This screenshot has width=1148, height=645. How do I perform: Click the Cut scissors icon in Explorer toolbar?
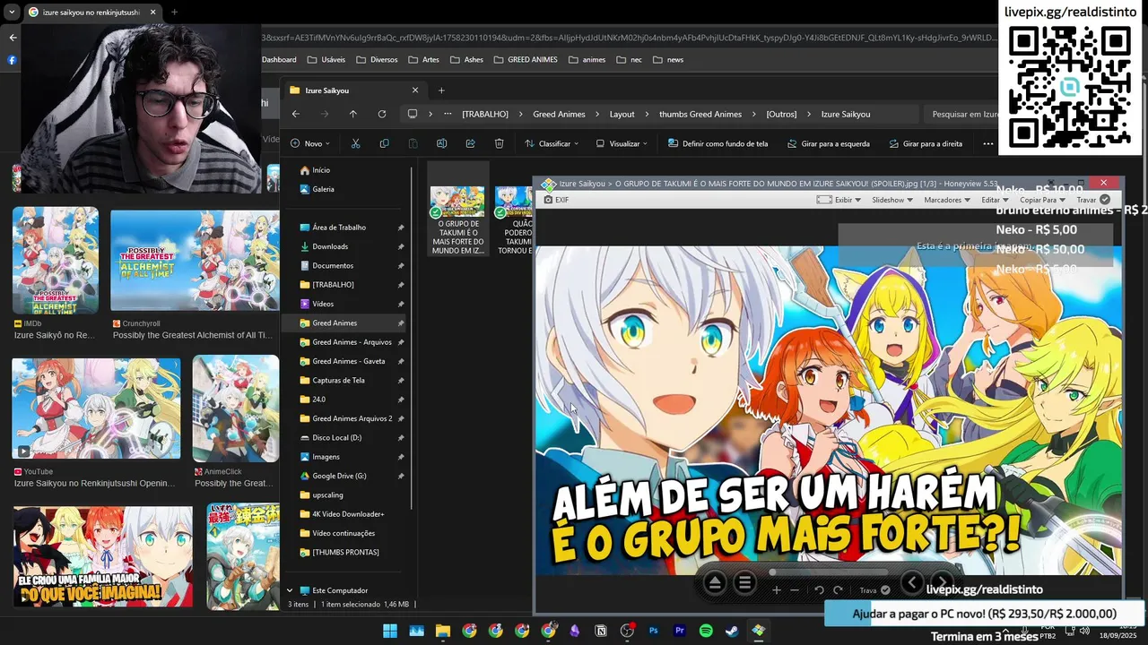(x=355, y=143)
